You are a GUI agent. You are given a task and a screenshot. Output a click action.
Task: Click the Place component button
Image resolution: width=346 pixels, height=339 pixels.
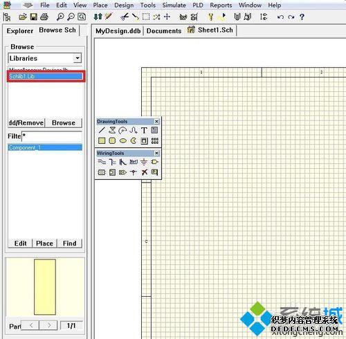click(x=44, y=244)
